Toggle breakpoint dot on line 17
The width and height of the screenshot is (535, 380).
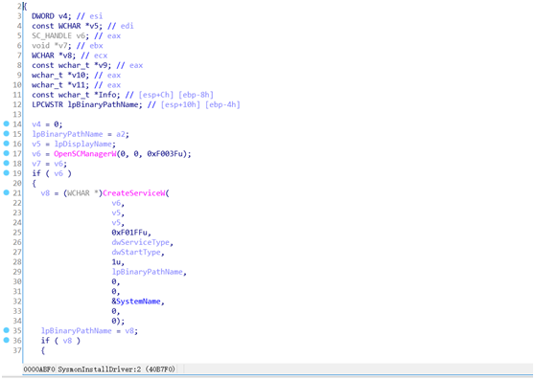tap(6, 153)
